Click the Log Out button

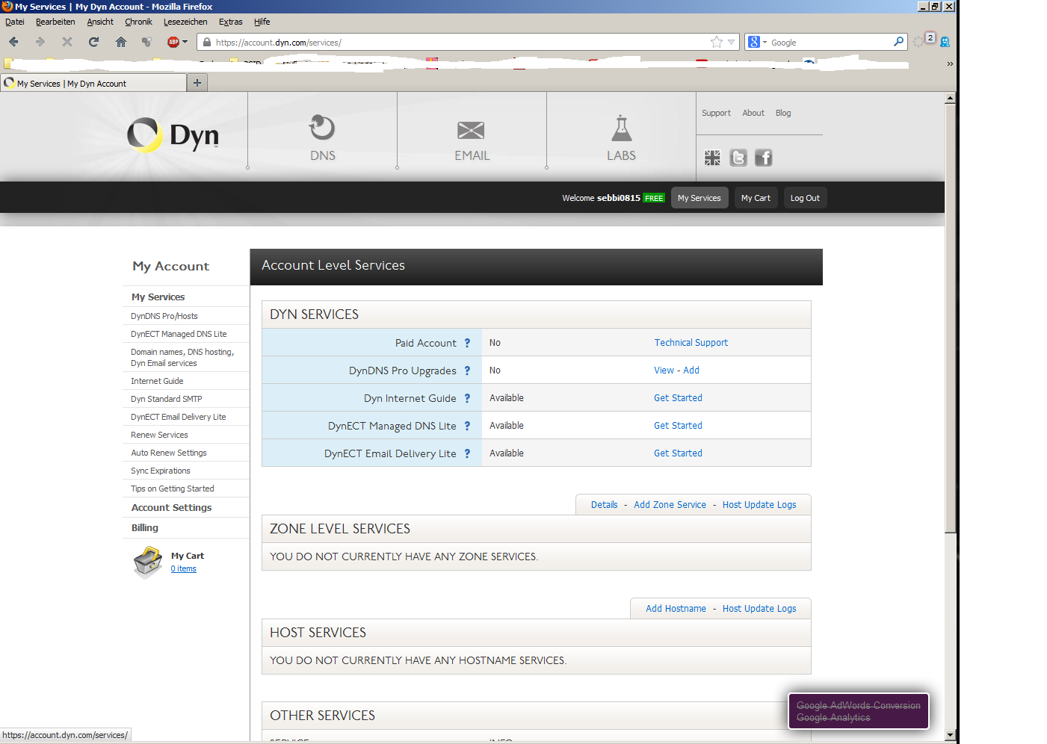point(805,198)
